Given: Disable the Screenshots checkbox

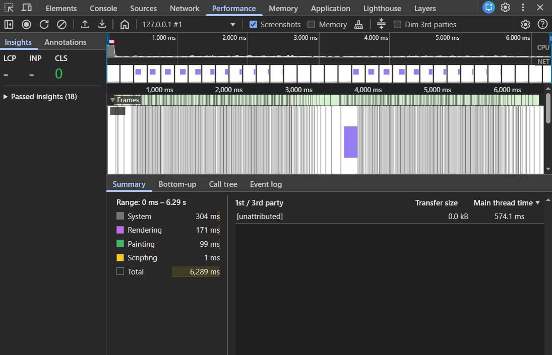Looking at the screenshot, I should tap(253, 24).
